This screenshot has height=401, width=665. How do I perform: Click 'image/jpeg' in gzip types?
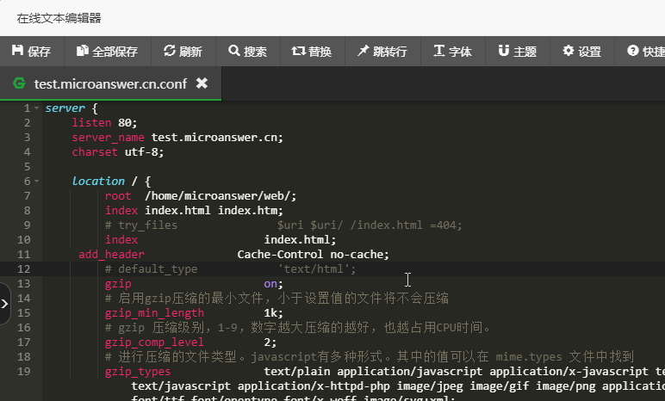pos(430,386)
